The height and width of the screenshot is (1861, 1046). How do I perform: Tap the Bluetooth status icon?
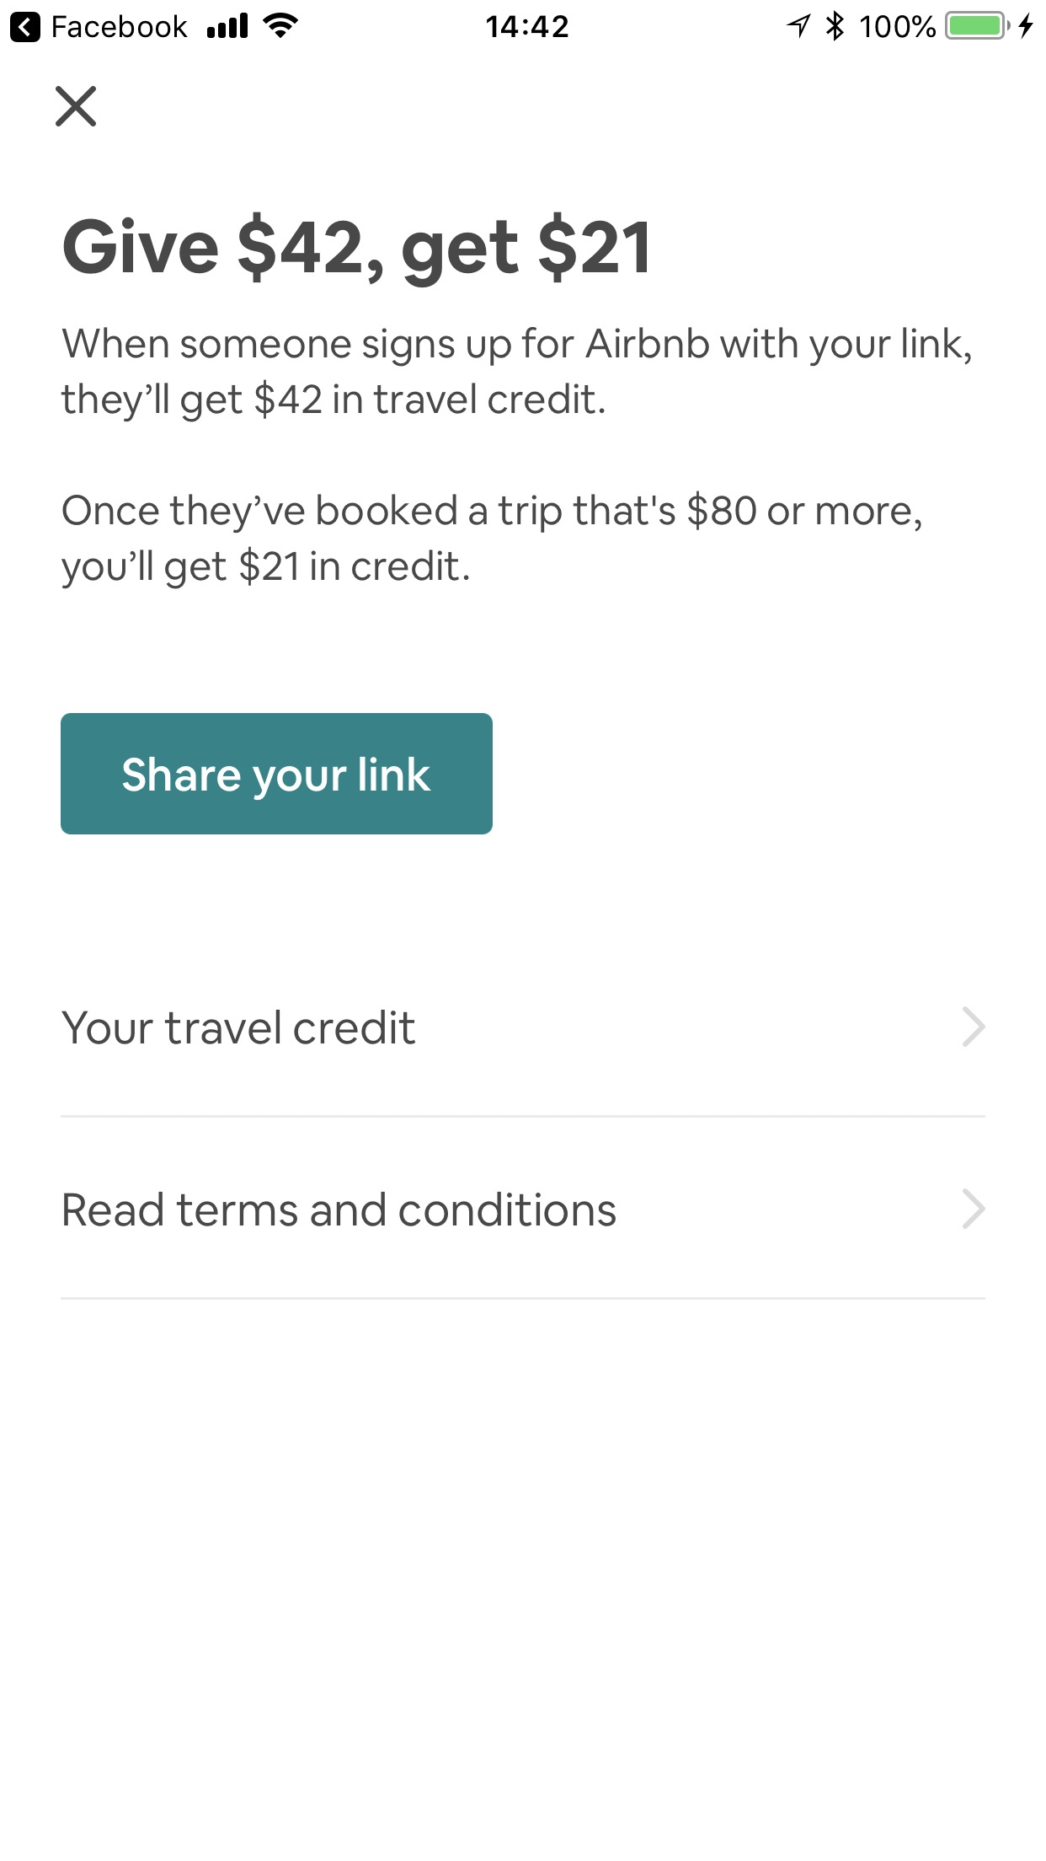coord(835,27)
